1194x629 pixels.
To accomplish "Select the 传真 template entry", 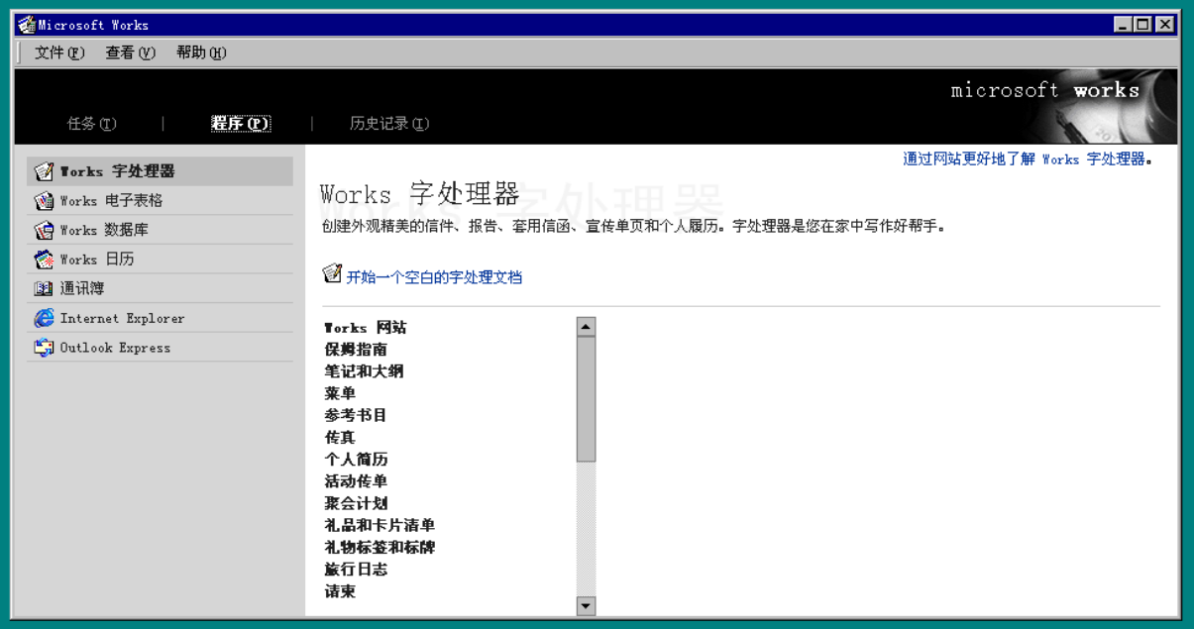I will (x=340, y=437).
